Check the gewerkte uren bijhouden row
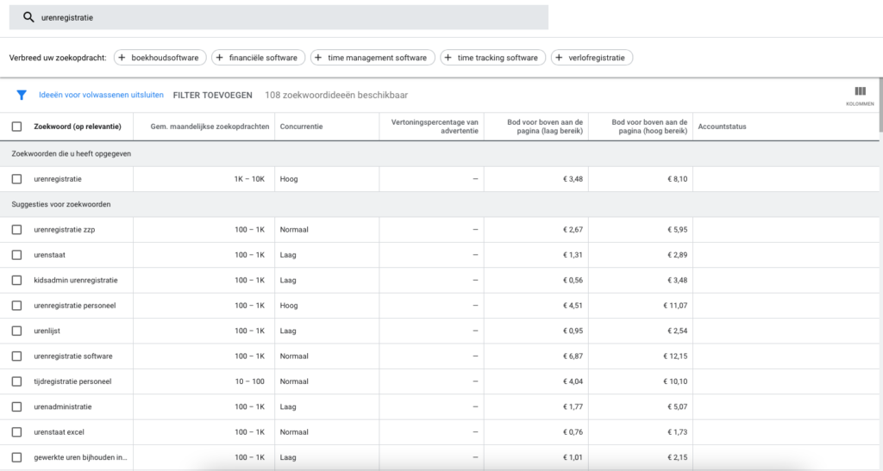 pos(17,457)
